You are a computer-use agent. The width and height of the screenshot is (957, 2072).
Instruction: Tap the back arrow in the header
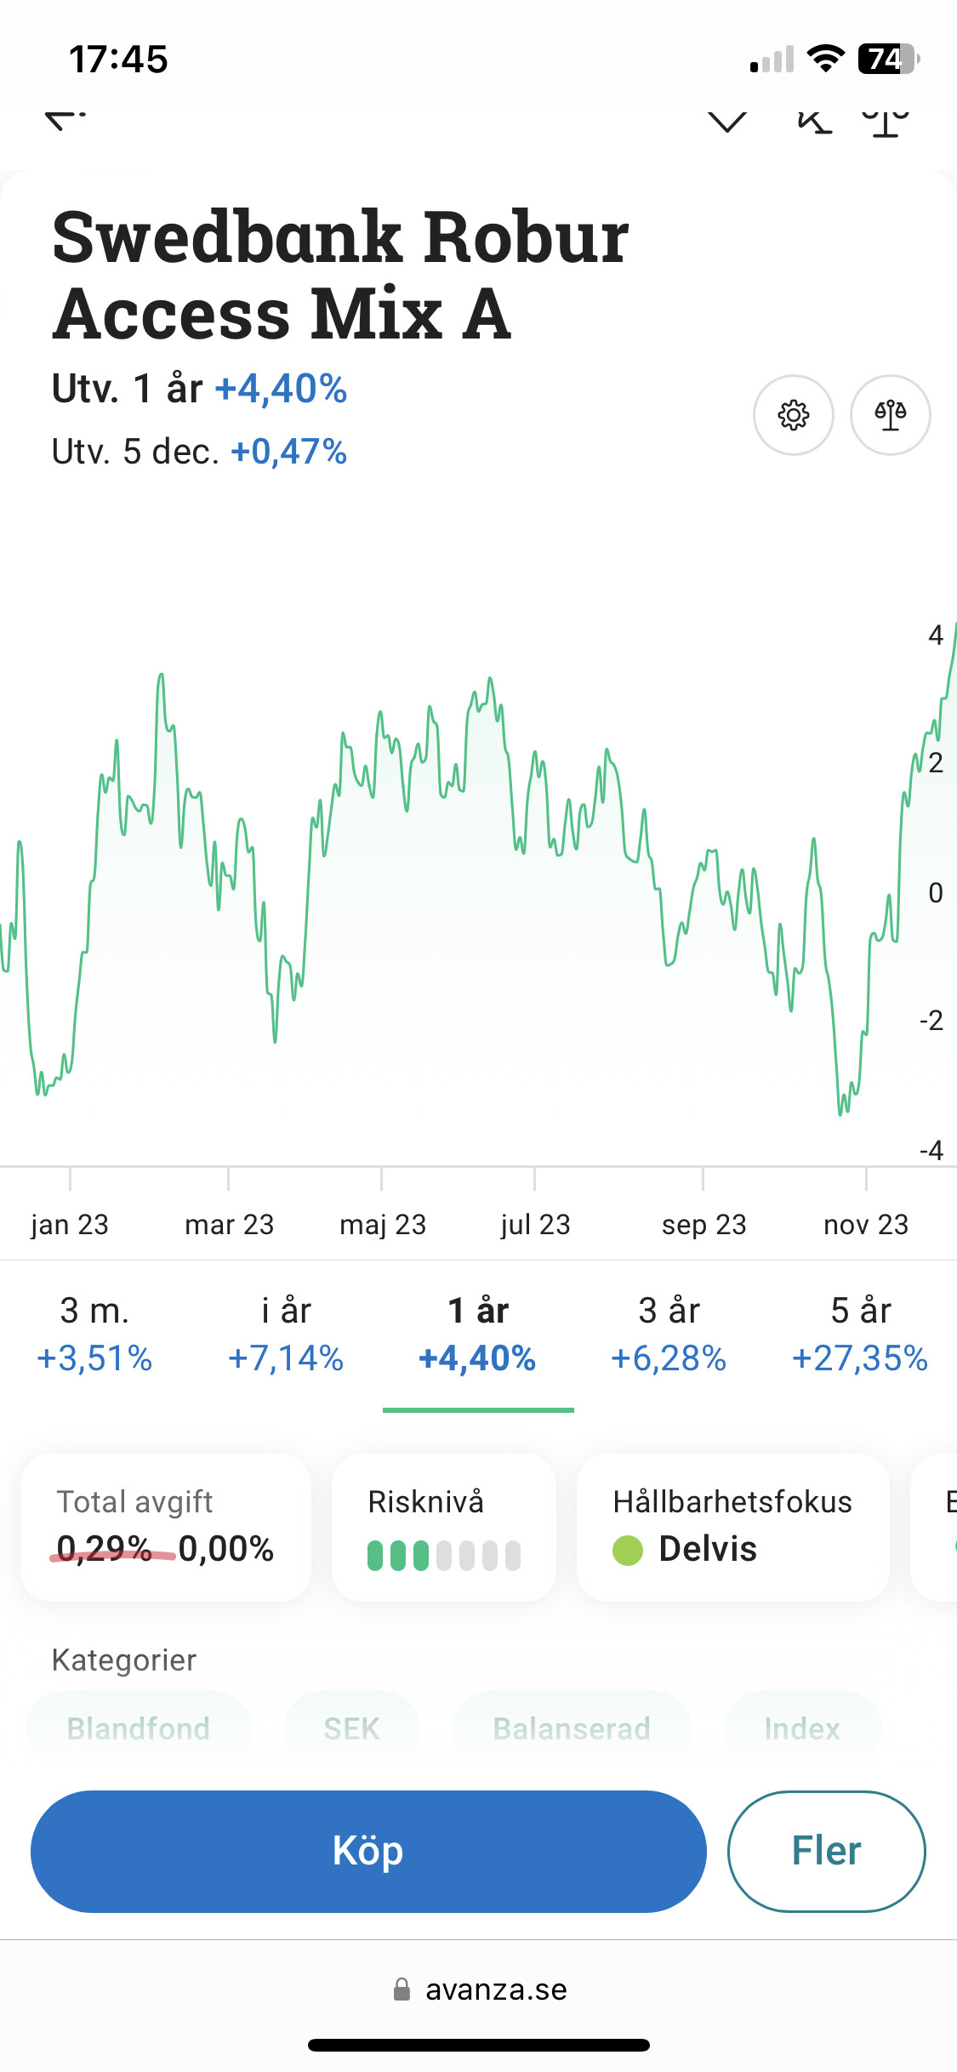pos(65,121)
